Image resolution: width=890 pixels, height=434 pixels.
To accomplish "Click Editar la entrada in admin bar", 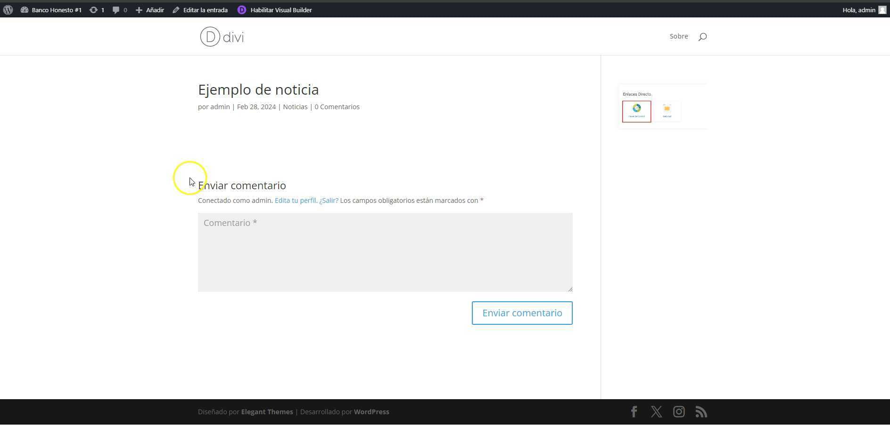I will click(200, 10).
